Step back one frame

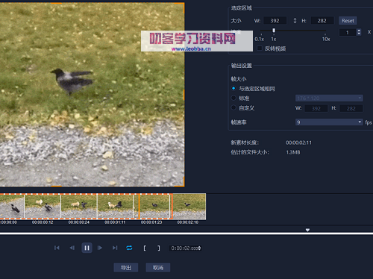[x=72, y=248]
